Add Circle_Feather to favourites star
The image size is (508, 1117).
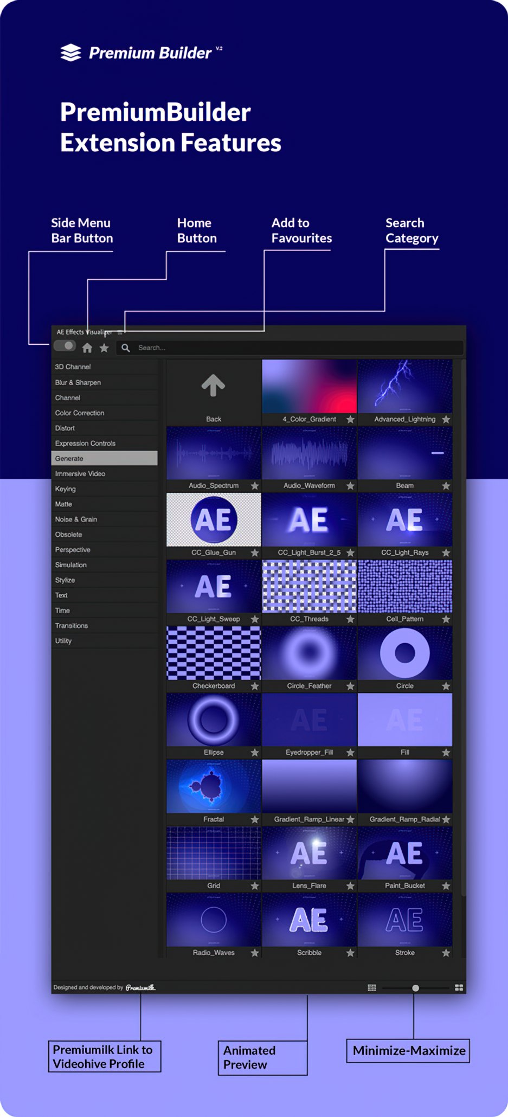pos(350,686)
